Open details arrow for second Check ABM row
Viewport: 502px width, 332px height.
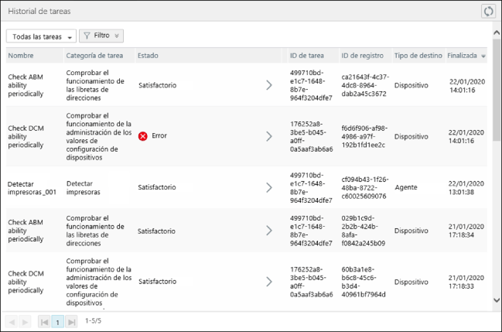pos(269,231)
